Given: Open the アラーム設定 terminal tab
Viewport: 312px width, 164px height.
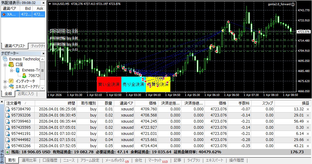Looking at the screenshot, I should click(x=90, y=160).
